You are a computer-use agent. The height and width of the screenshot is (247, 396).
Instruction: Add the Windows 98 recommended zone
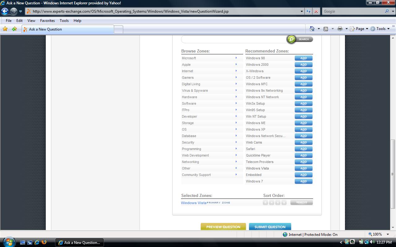(x=303, y=58)
